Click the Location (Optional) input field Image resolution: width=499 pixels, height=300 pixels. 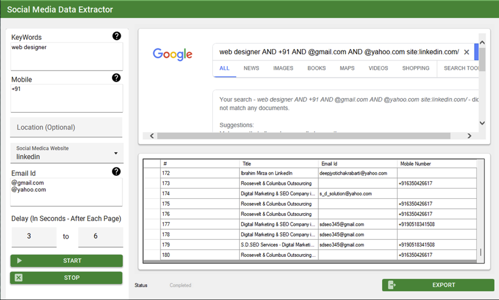[x=66, y=127]
